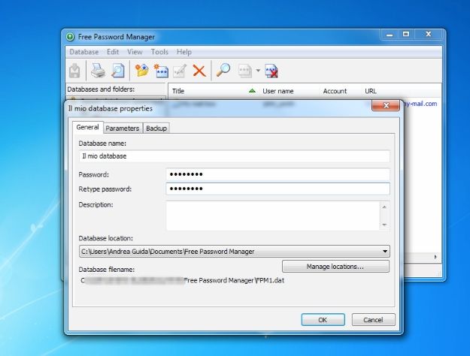
Task: Sort by the User name column header
Action: (x=277, y=91)
